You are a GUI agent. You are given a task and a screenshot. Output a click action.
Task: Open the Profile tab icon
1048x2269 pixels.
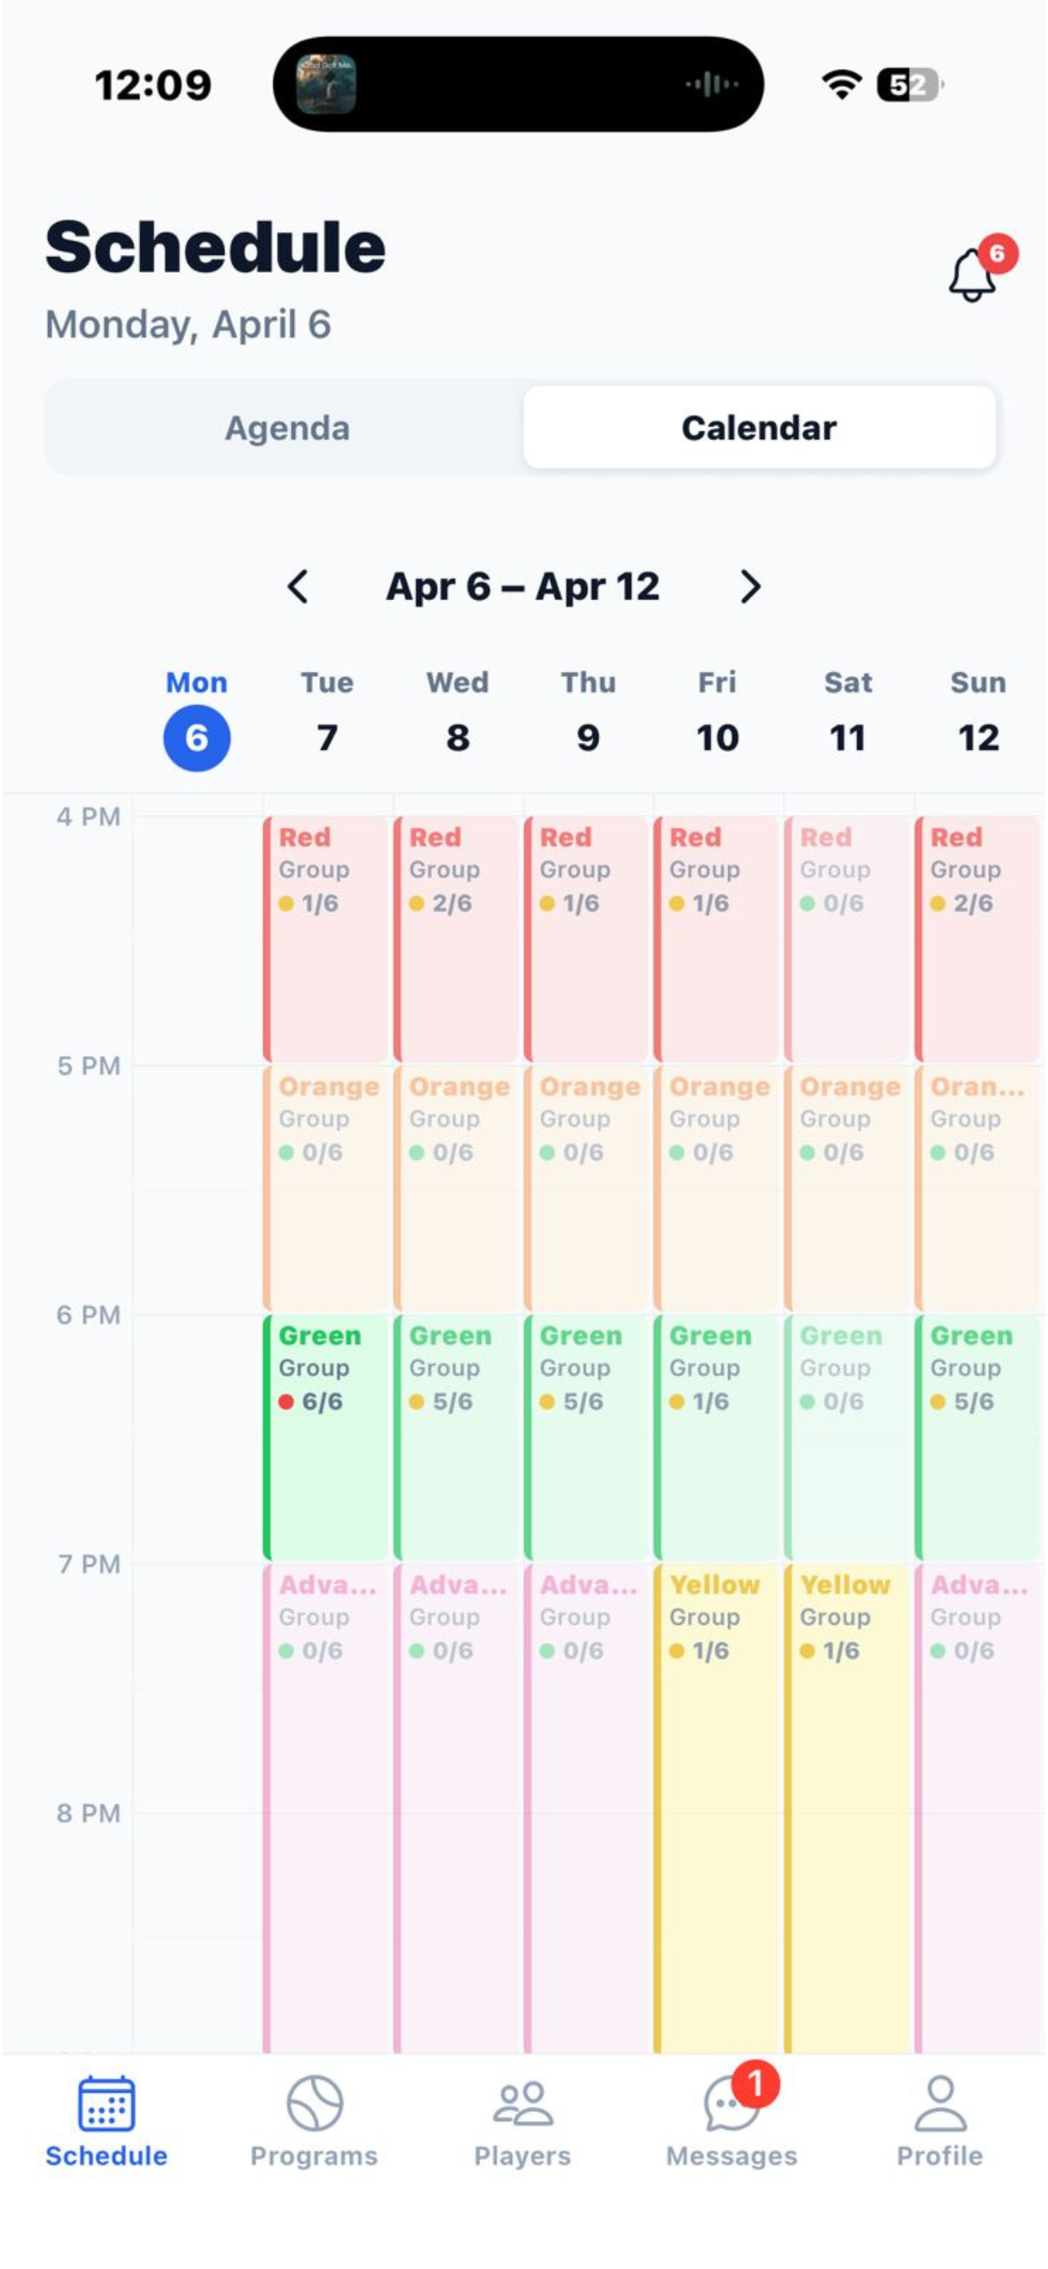[940, 2104]
